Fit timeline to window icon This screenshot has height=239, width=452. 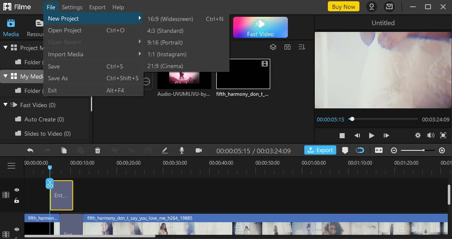(379, 150)
